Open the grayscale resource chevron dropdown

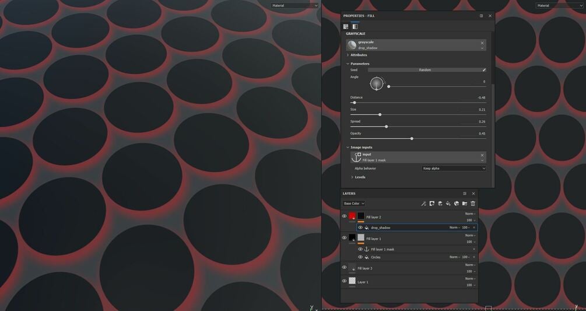pyautogui.click(x=482, y=48)
